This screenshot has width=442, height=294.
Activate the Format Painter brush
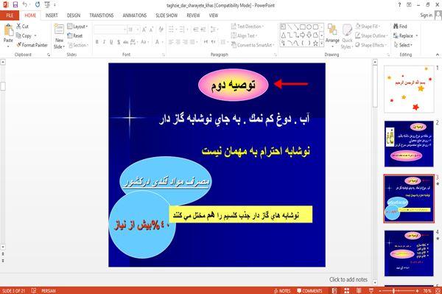(32, 45)
